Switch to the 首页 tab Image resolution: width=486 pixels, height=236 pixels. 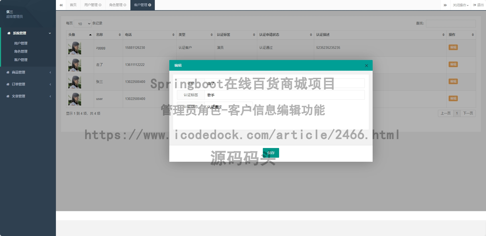73,5
